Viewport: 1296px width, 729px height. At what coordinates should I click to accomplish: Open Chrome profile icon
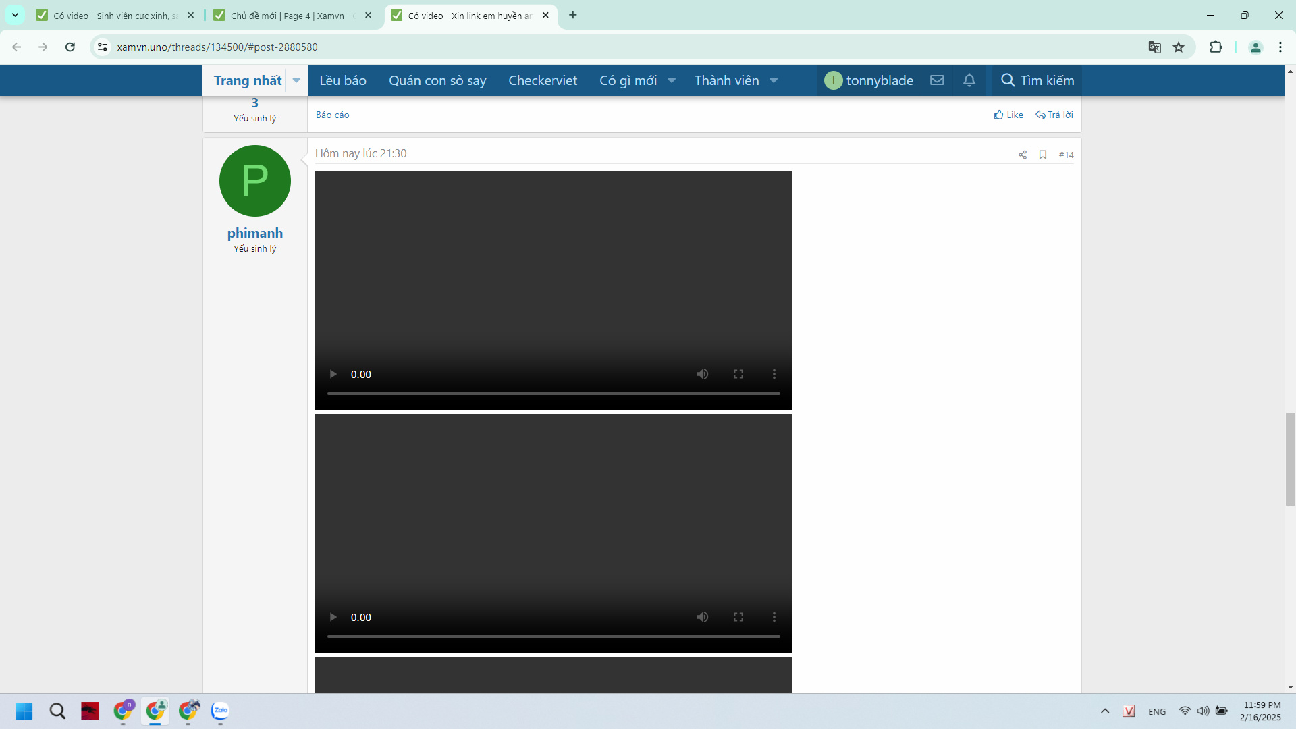click(1255, 47)
